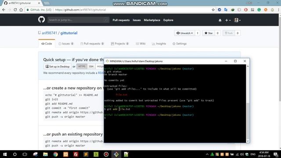Click the browser address bar URL
Viewport: 281px width, 158px height.
(x=80, y=10)
